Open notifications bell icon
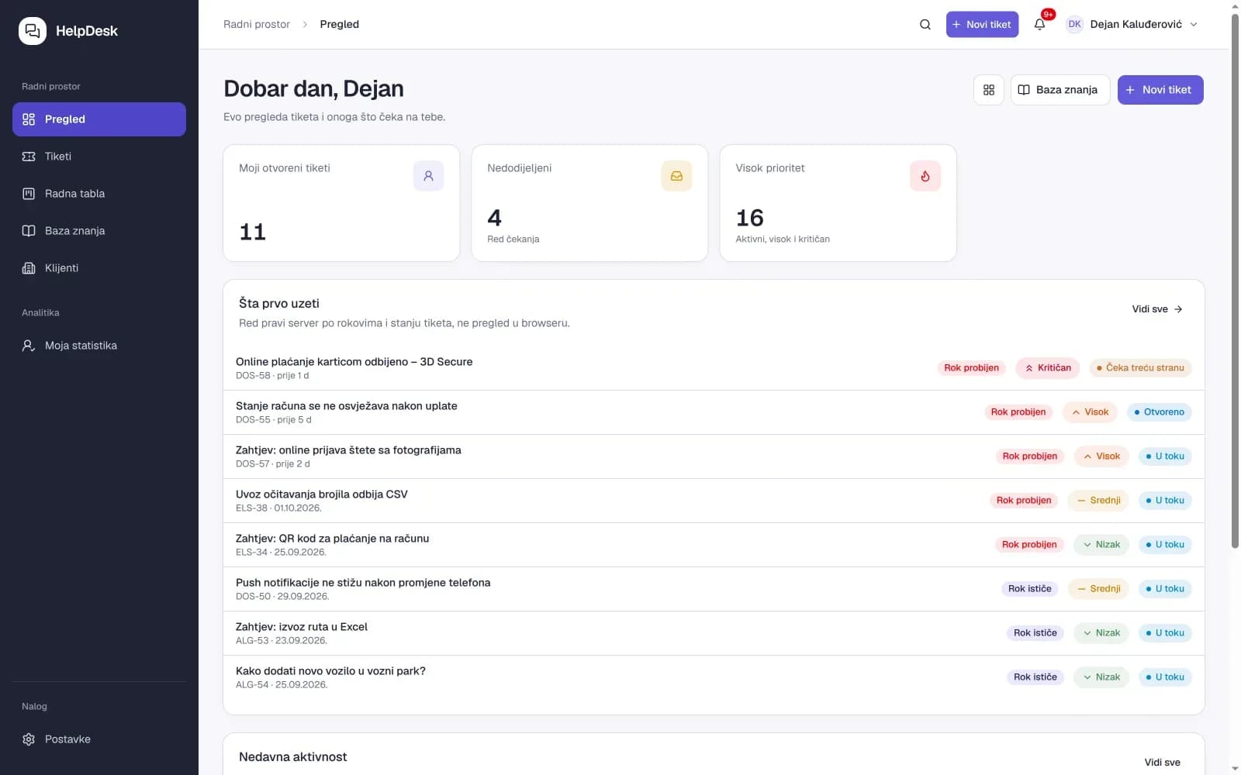This screenshot has height=775, width=1241. tap(1040, 25)
